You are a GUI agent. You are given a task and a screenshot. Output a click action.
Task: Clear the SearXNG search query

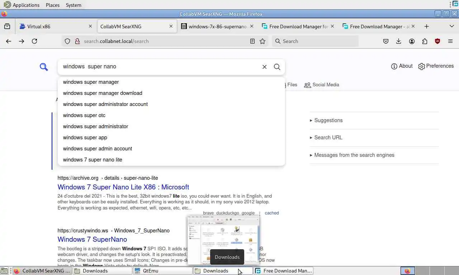click(x=264, y=67)
